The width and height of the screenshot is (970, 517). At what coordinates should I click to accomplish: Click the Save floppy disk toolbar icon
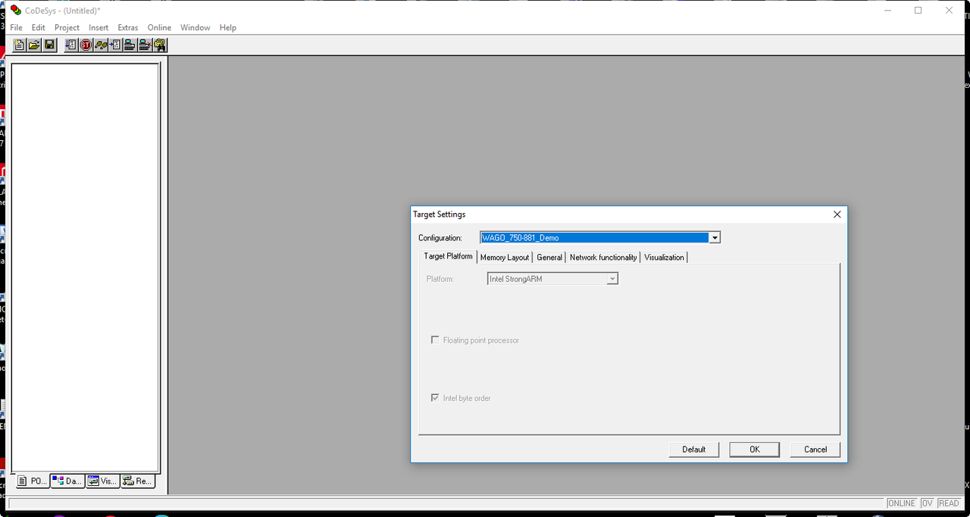pos(49,45)
